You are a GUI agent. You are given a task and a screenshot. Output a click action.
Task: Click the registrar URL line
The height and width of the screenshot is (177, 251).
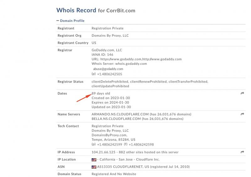click(x=136, y=59)
